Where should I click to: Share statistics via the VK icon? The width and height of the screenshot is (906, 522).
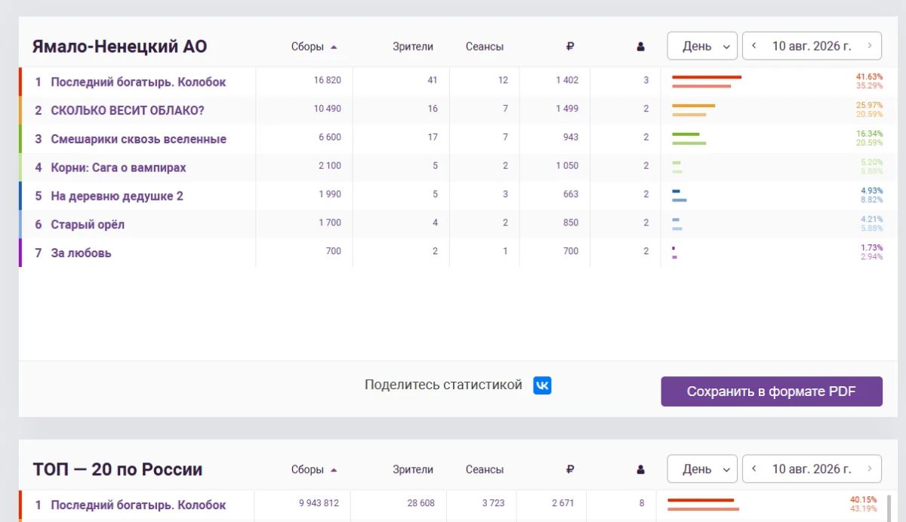[542, 385]
